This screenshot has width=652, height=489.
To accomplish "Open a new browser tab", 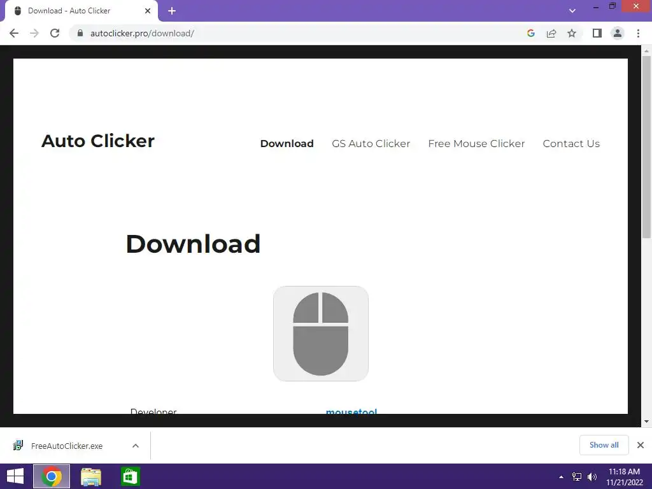I will [x=172, y=11].
